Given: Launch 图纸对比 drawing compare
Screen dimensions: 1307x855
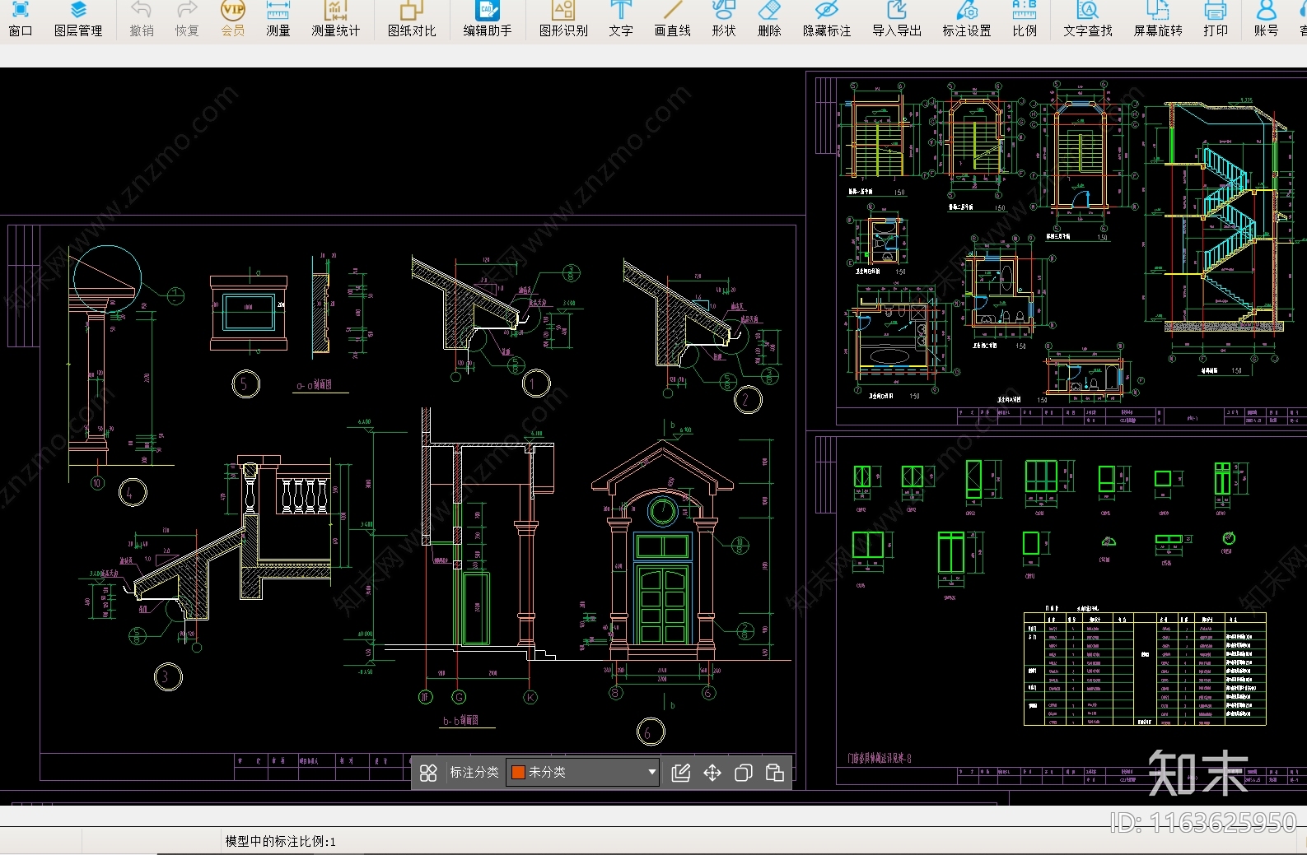Looking at the screenshot, I should tap(412, 20).
